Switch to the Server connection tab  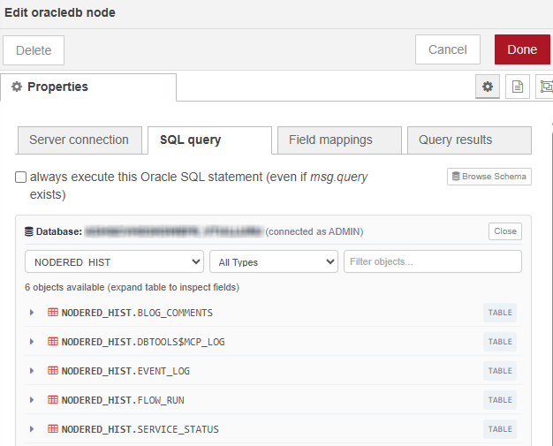[80, 140]
